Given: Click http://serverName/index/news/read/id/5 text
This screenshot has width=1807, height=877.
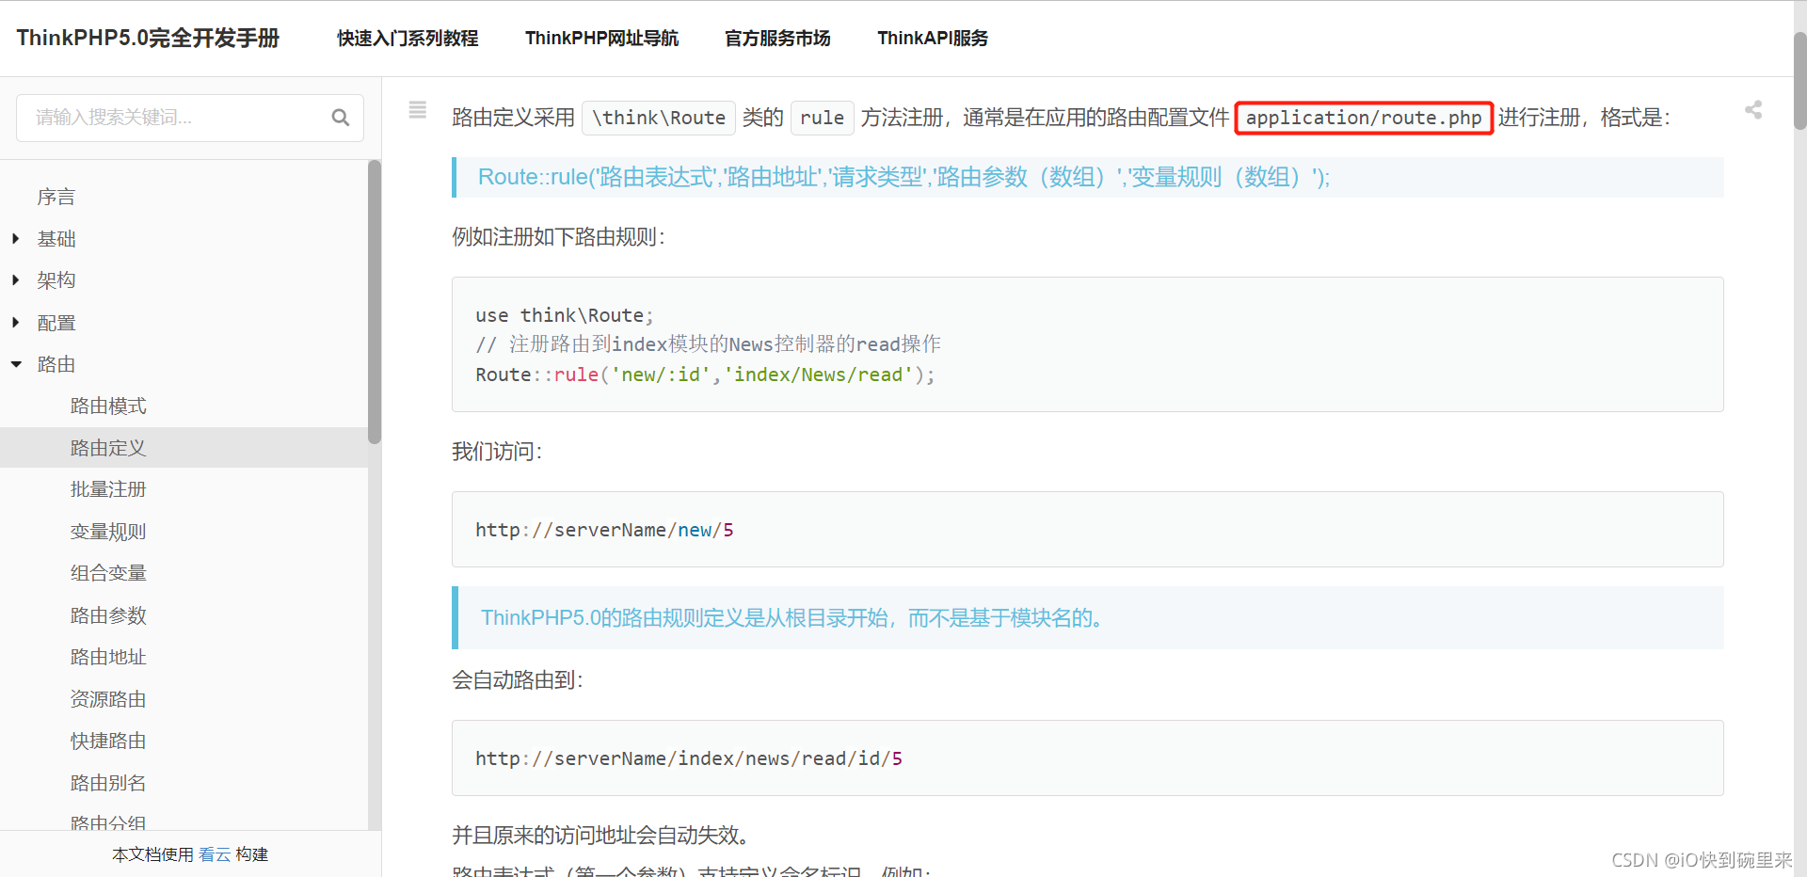Looking at the screenshot, I should (689, 758).
